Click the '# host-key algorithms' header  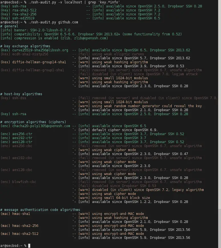click(x=21, y=94)
